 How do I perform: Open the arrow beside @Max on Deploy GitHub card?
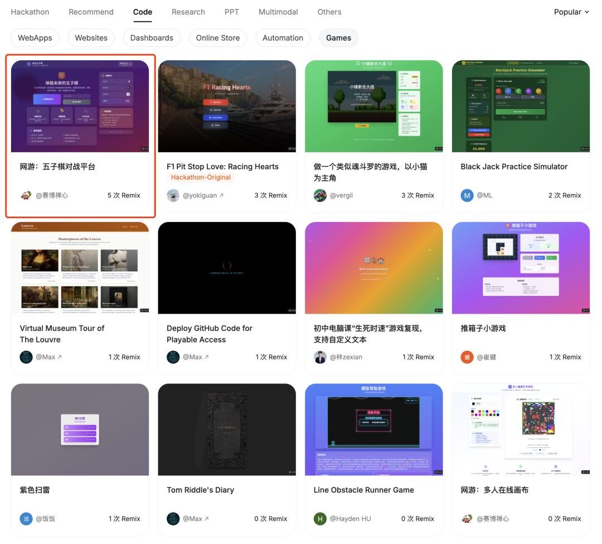pos(207,357)
